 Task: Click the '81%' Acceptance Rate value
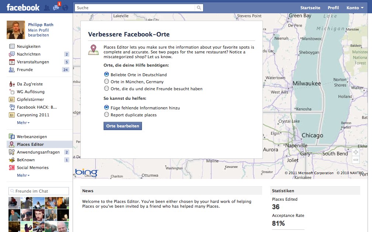pyautogui.click(x=278, y=223)
